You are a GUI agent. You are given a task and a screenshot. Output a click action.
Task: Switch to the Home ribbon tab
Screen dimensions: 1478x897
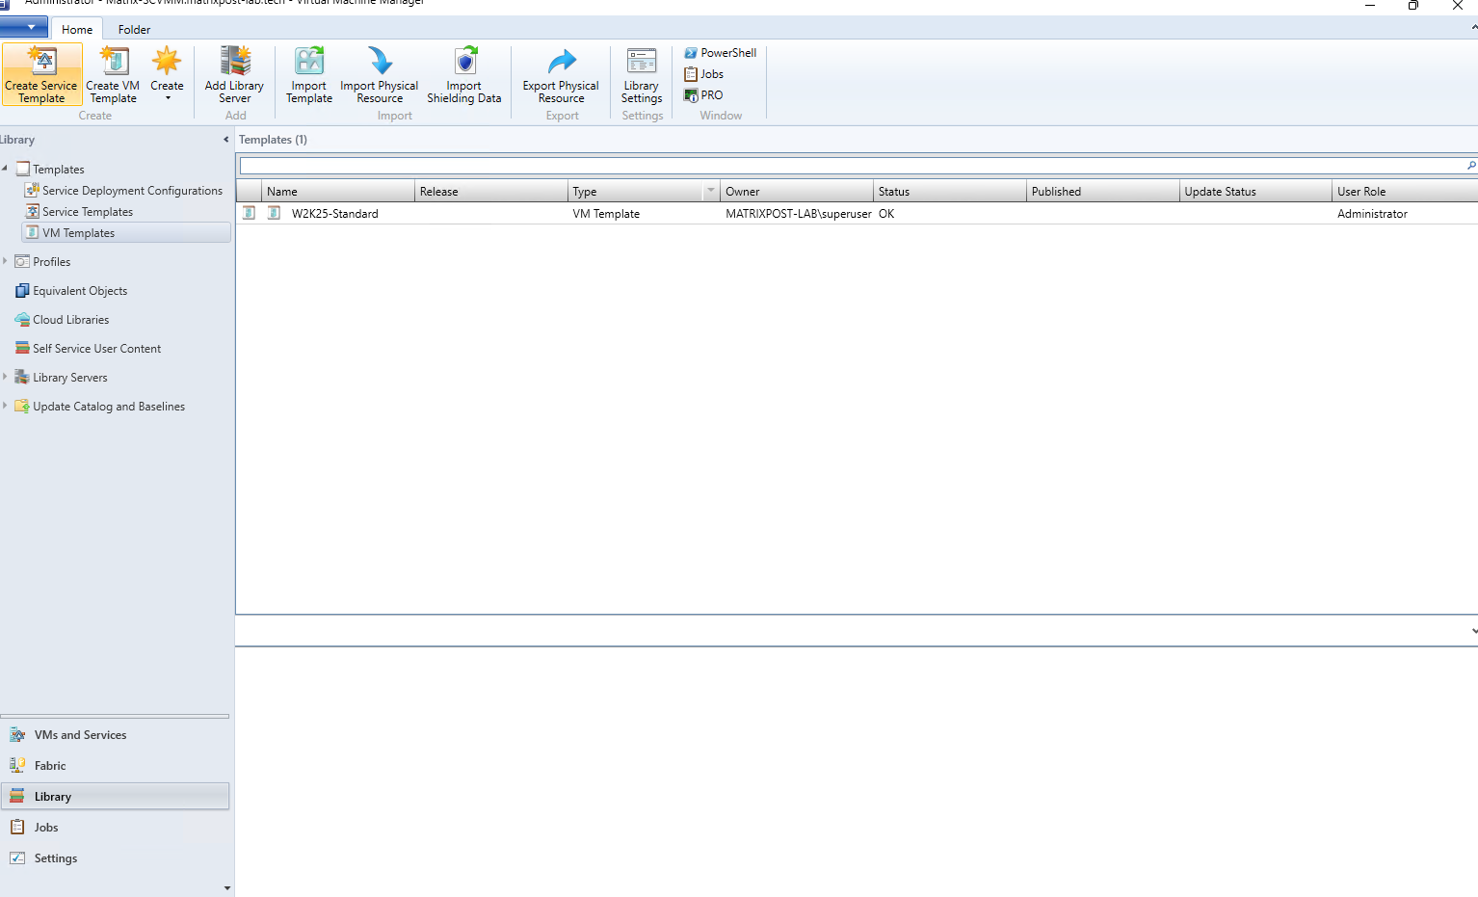pyautogui.click(x=77, y=29)
